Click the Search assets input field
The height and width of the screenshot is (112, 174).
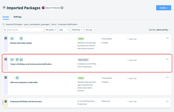click(x=23, y=30)
